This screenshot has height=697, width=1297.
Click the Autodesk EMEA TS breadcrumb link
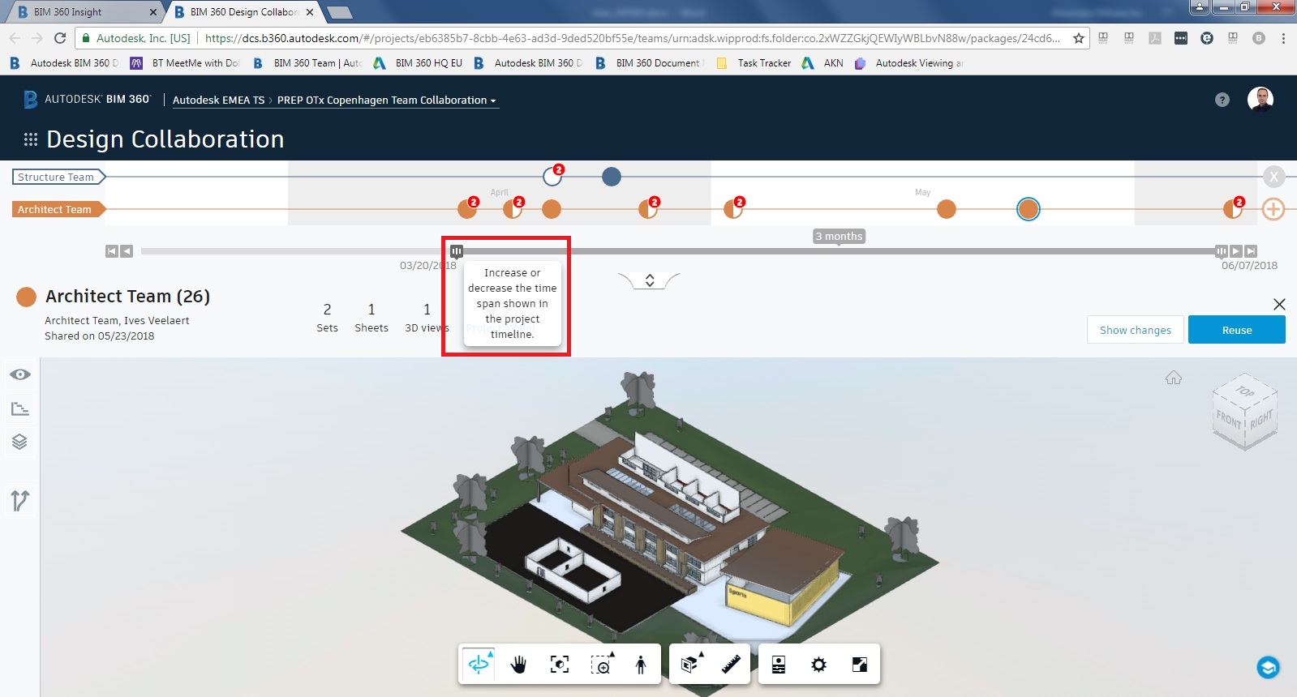pyautogui.click(x=218, y=100)
